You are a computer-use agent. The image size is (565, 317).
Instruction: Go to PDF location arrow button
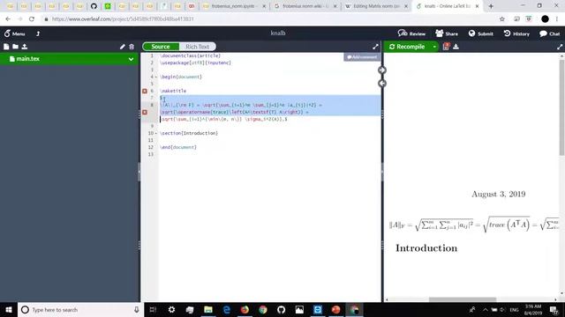coord(382,70)
